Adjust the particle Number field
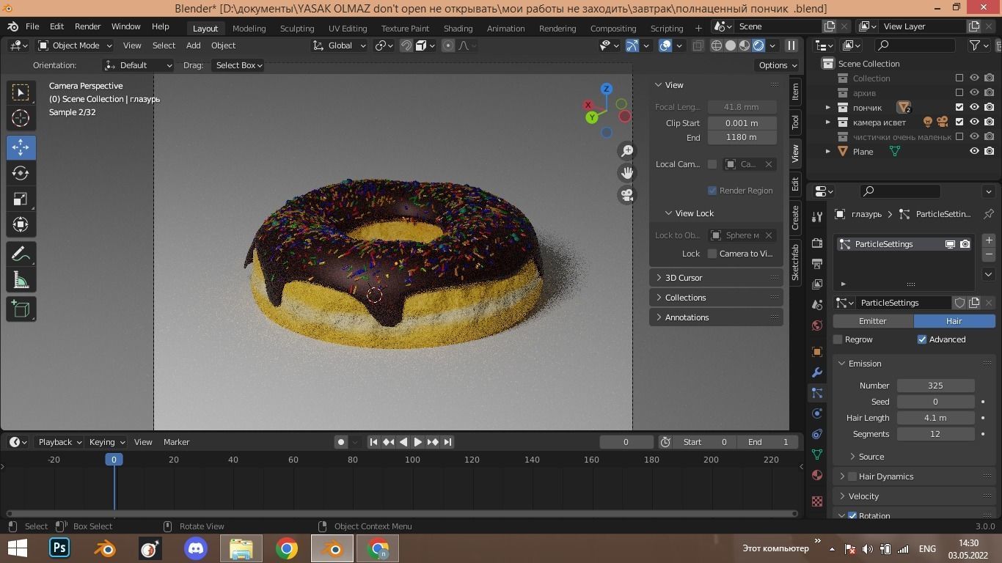1002x563 pixels. (935, 386)
